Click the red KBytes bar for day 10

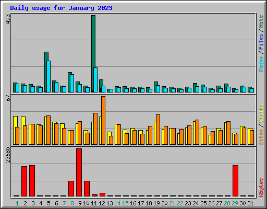[x=87, y=189]
